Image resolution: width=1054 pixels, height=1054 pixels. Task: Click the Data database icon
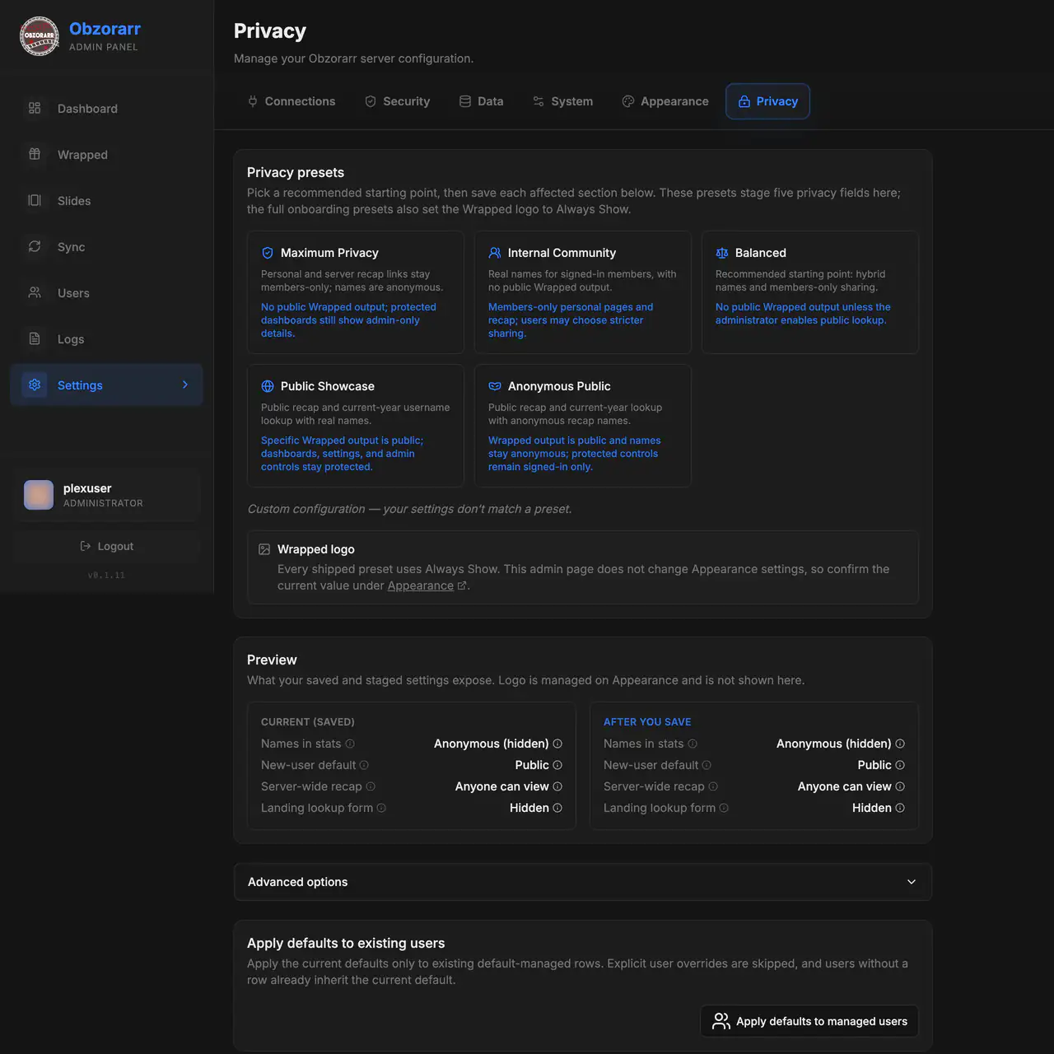coord(465,101)
